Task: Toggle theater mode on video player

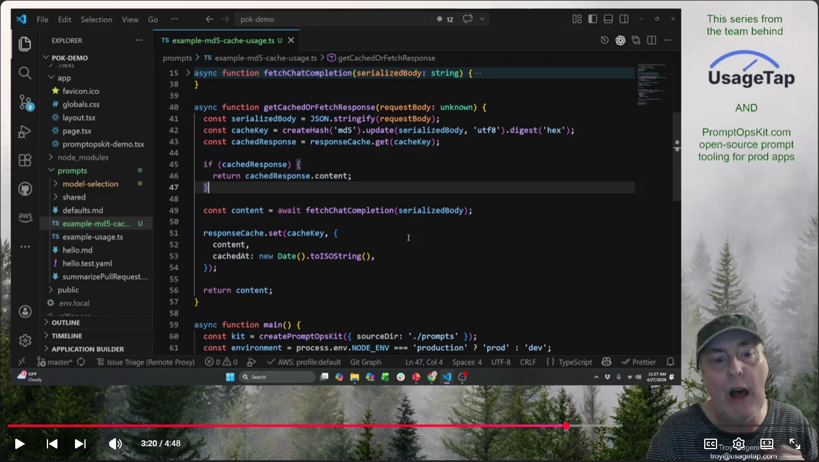Action: pos(767,444)
